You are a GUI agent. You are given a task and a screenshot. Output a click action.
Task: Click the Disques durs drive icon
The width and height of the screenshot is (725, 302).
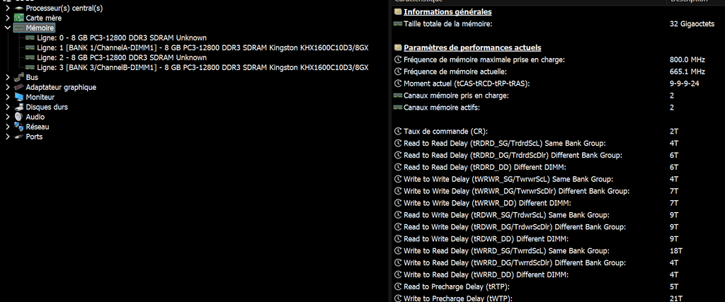click(x=19, y=107)
